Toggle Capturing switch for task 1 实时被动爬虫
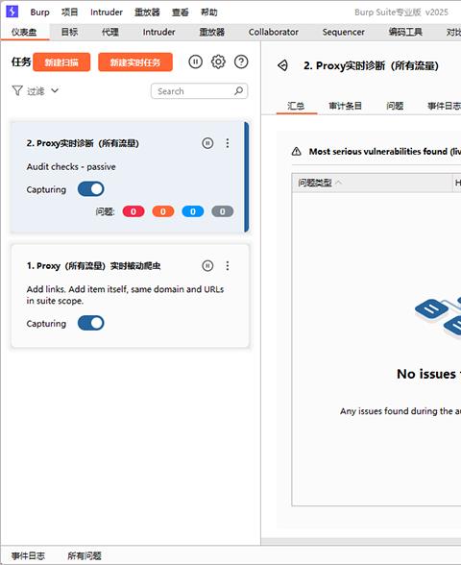The height and width of the screenshot is (565, 461). pyautogui.click(x=90, y=323)
